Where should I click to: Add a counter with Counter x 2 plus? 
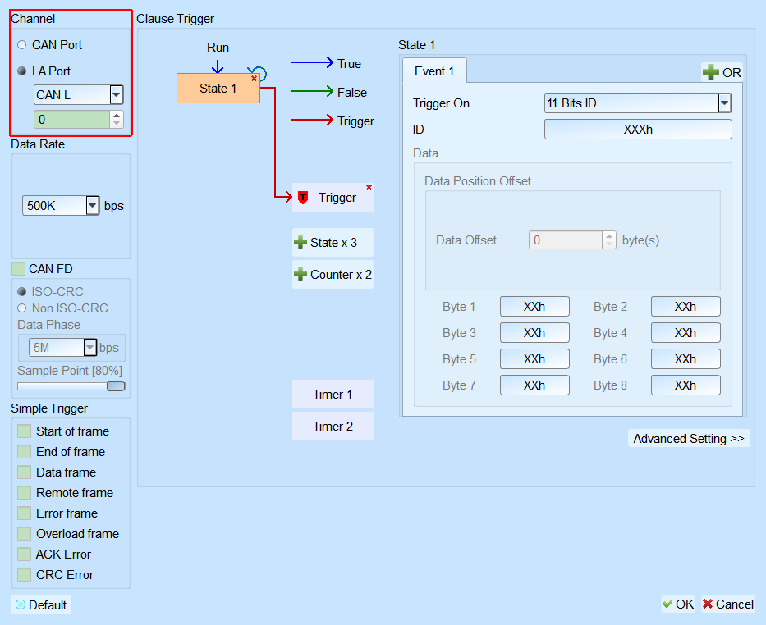click(x=300, y=274)
